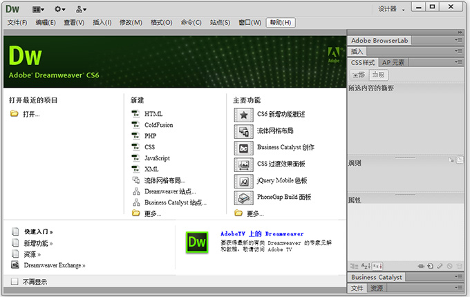Open Adobe BrowserLab panel options menu
The height and width of the screenshot is (297, 470).
[458, 40]
